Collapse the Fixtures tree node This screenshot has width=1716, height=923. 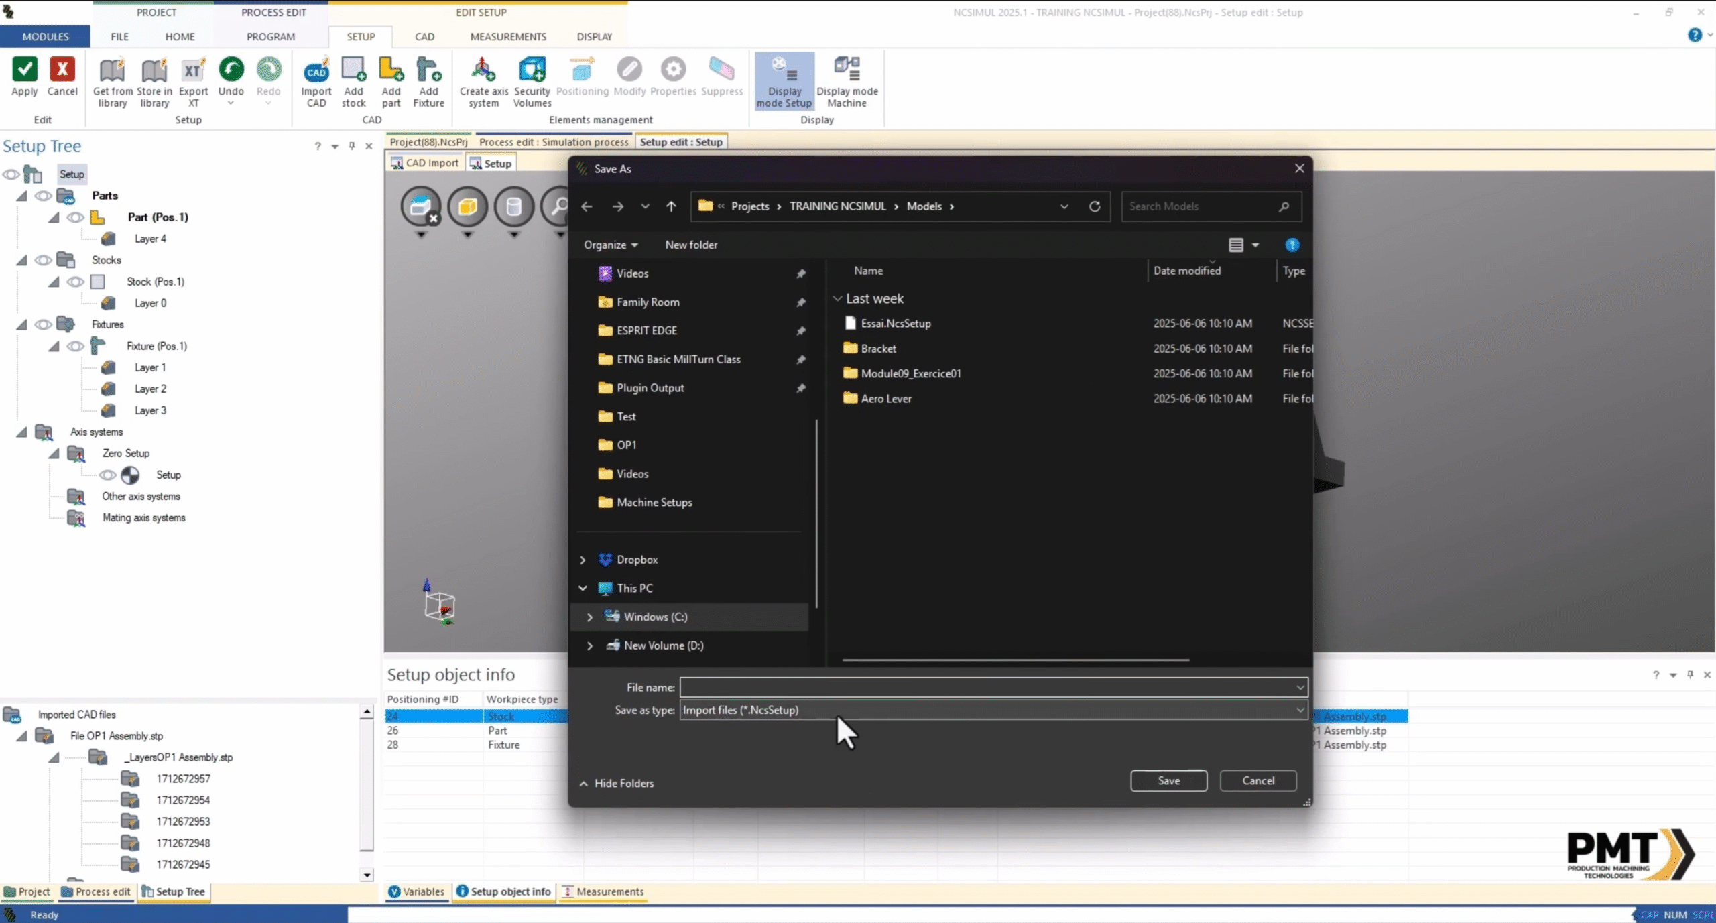pos(21,324)
